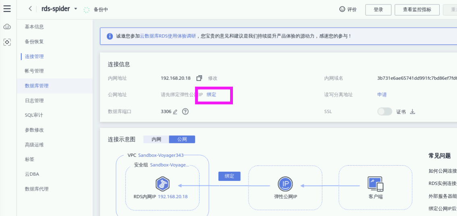This screenshot has width=457, height=216.
Task: Open 参数修改 in the sidebar
Action: coord(34,130)
